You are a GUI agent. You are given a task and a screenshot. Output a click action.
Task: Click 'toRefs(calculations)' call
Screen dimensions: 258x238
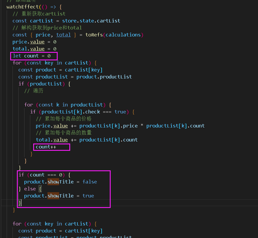click(x=114, y=35)
